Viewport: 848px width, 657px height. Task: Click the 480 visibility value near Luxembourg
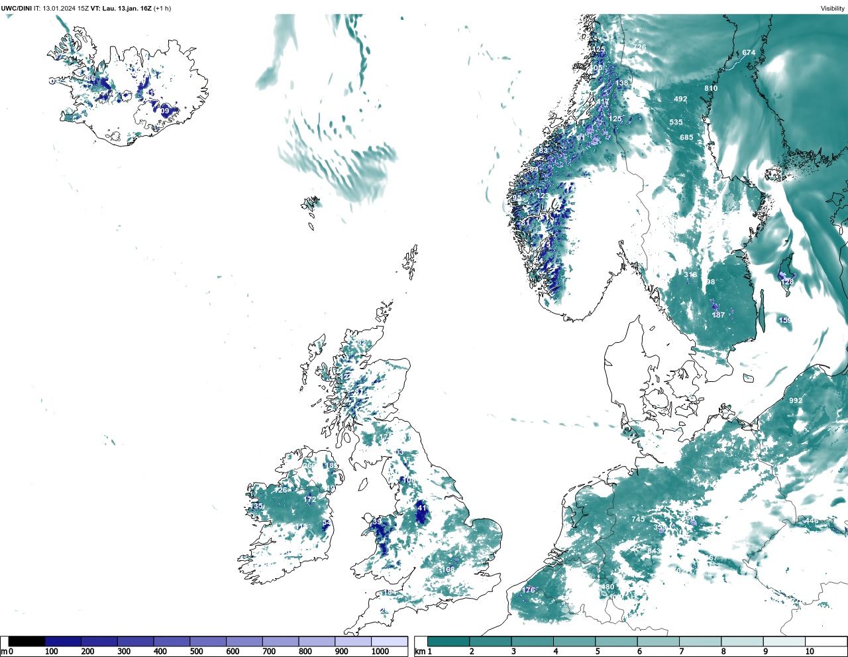coord(608,587)
